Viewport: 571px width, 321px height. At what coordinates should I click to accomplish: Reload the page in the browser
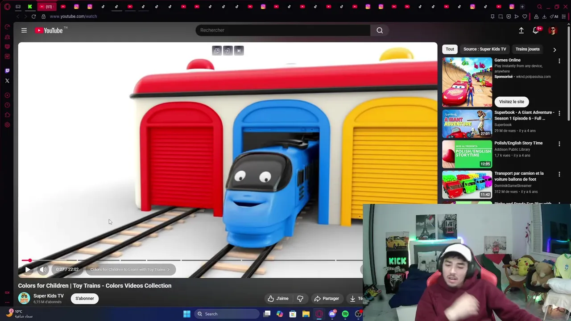[x=33, y=16]
